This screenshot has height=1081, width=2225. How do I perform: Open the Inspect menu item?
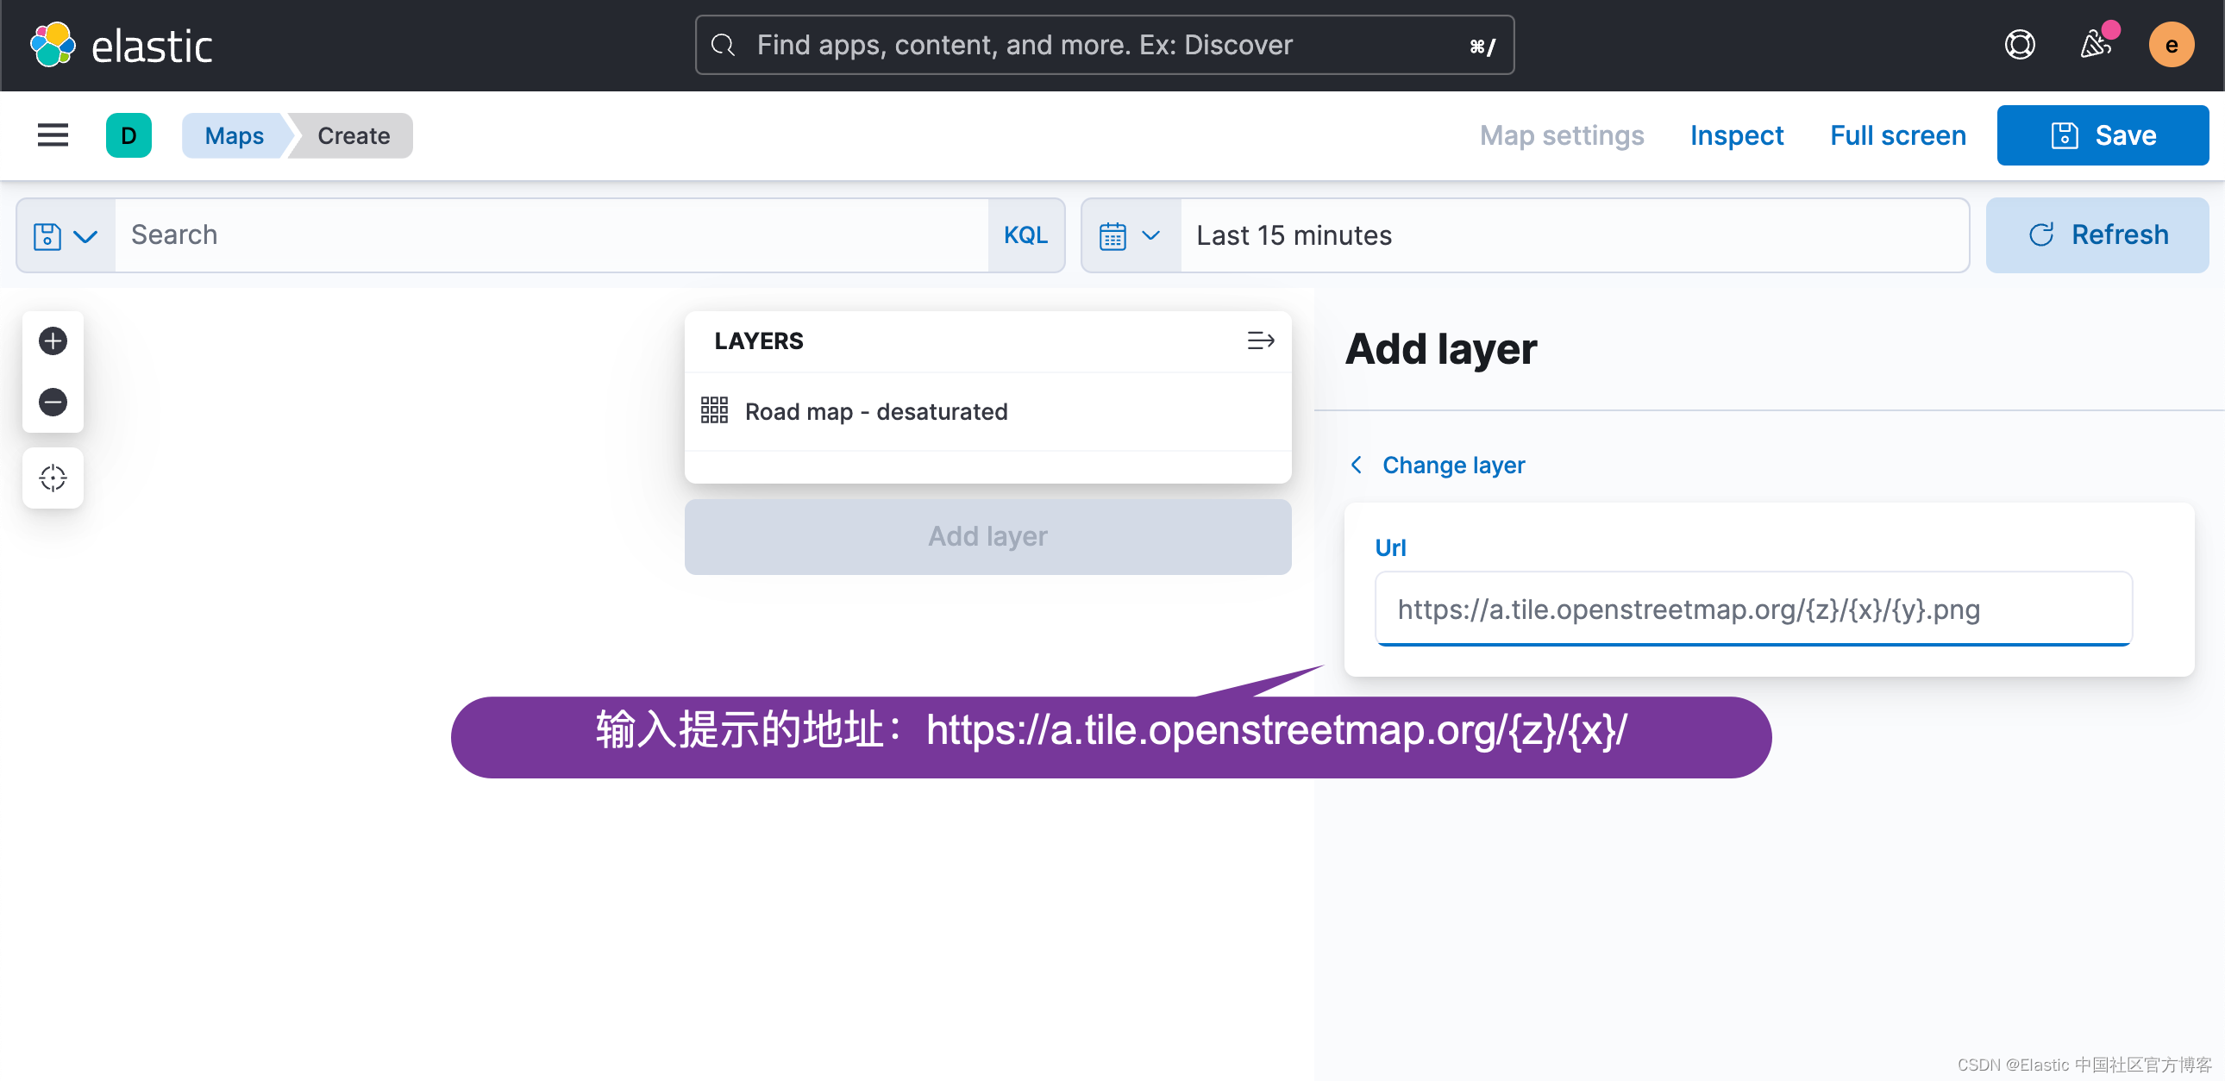(1736, 135)
